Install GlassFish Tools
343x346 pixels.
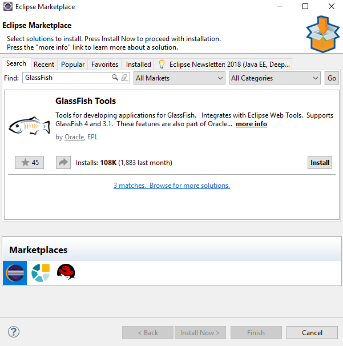(x=320, y=162)
